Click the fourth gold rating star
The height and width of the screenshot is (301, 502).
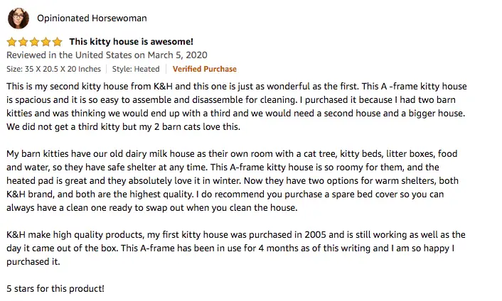point(46,42)
